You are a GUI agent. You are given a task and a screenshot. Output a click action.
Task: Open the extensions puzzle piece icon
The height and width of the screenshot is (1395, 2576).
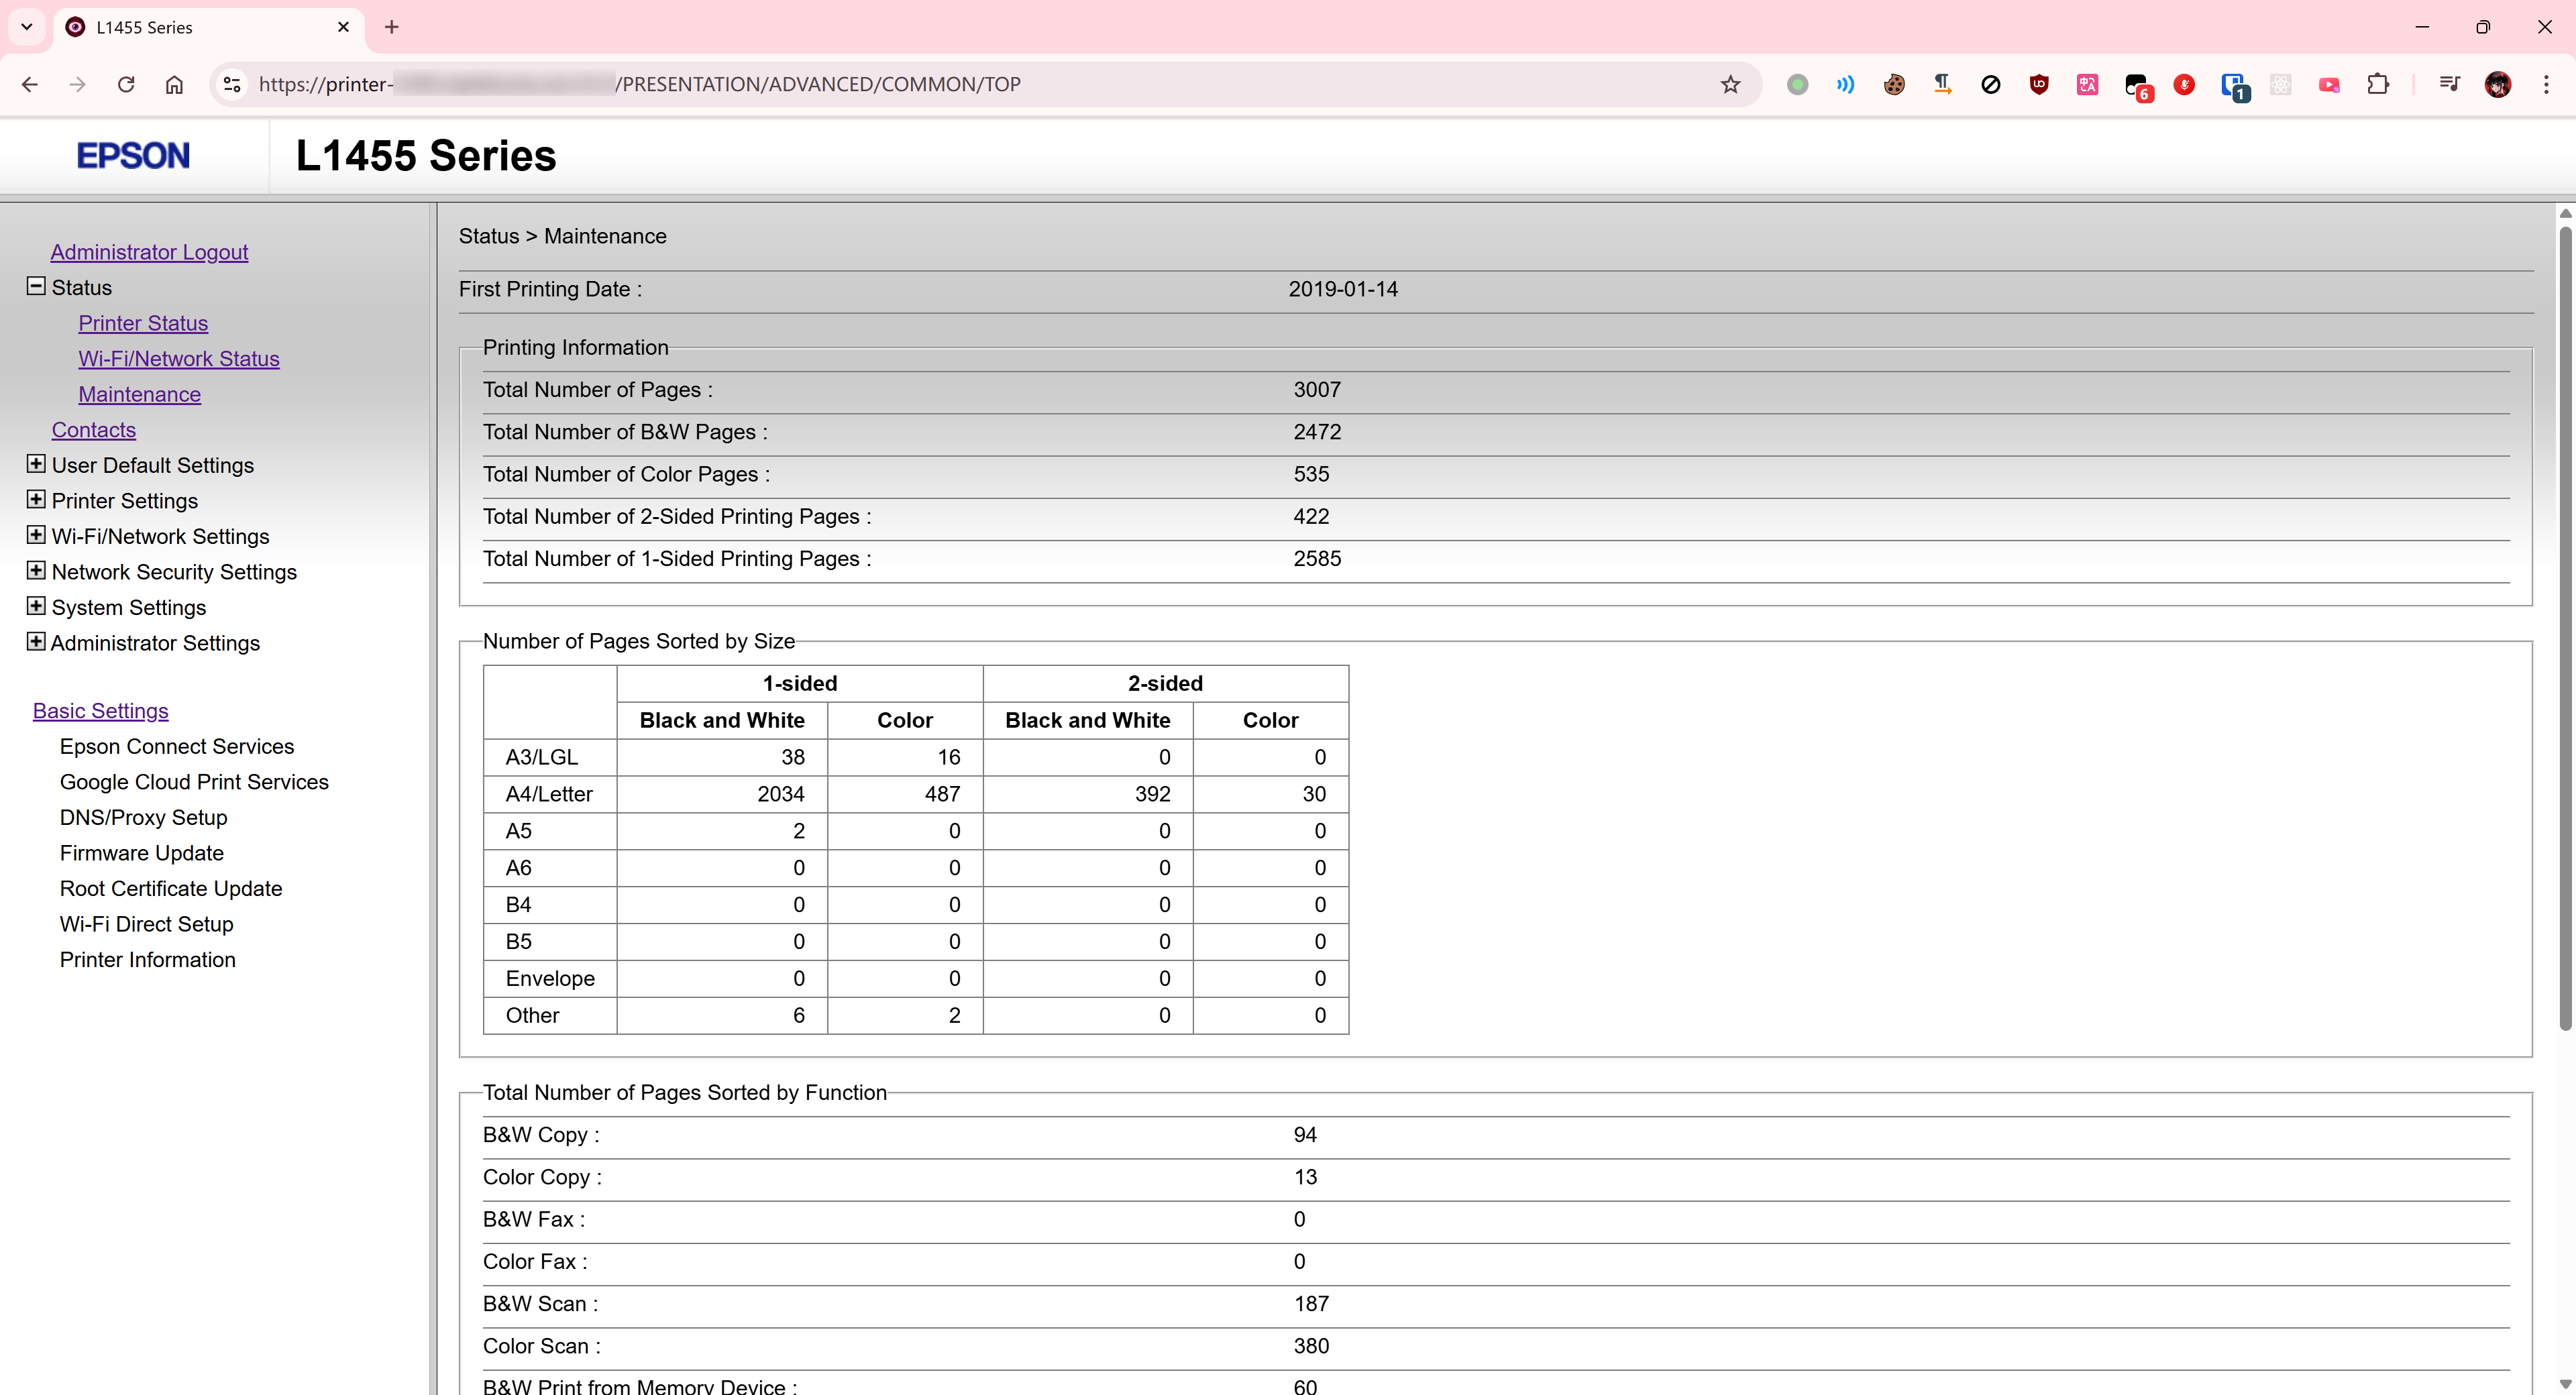pyautogui.click(x=2378, y=84)
